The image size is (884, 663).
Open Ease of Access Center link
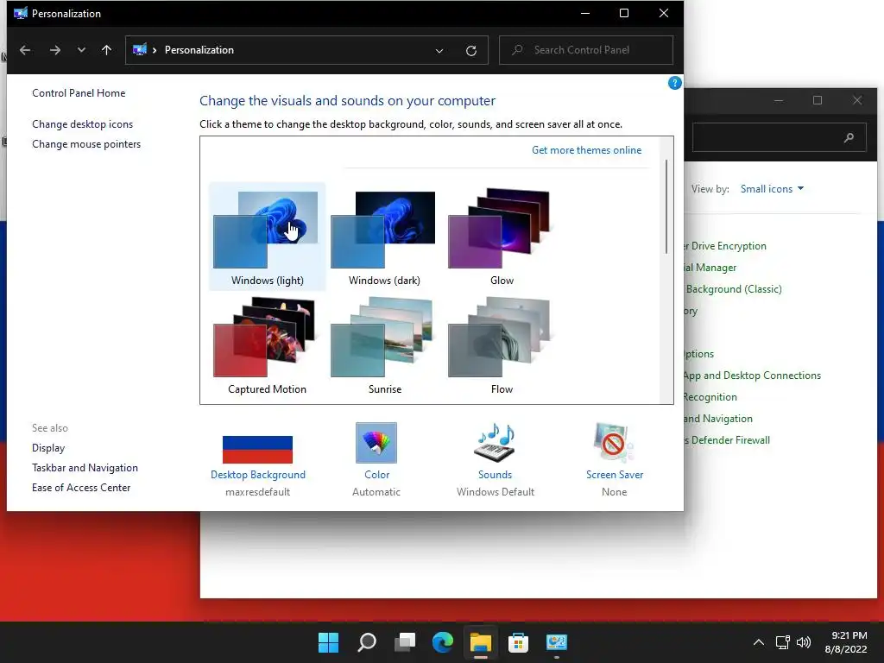click(x=81, y=487)
